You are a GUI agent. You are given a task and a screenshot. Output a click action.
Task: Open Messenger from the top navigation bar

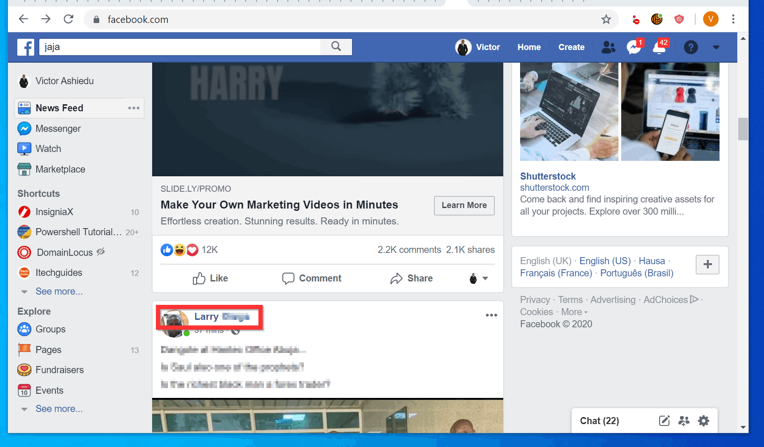pos(634,47)
